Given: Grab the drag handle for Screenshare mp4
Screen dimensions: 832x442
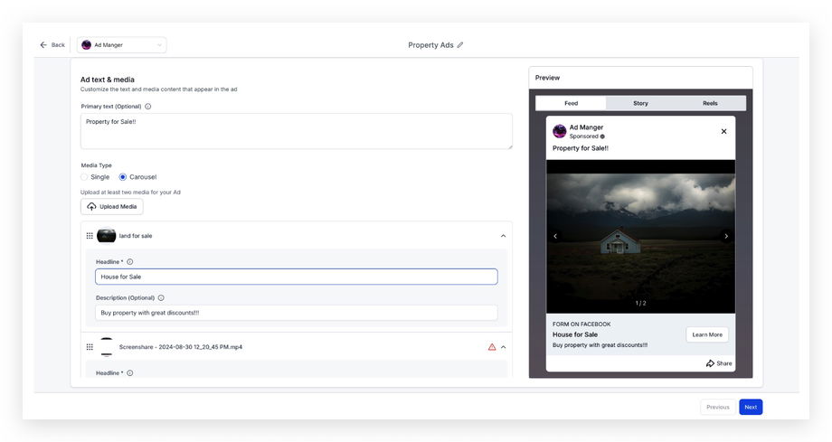Looking at the screenshot, I should pos(90,346).
